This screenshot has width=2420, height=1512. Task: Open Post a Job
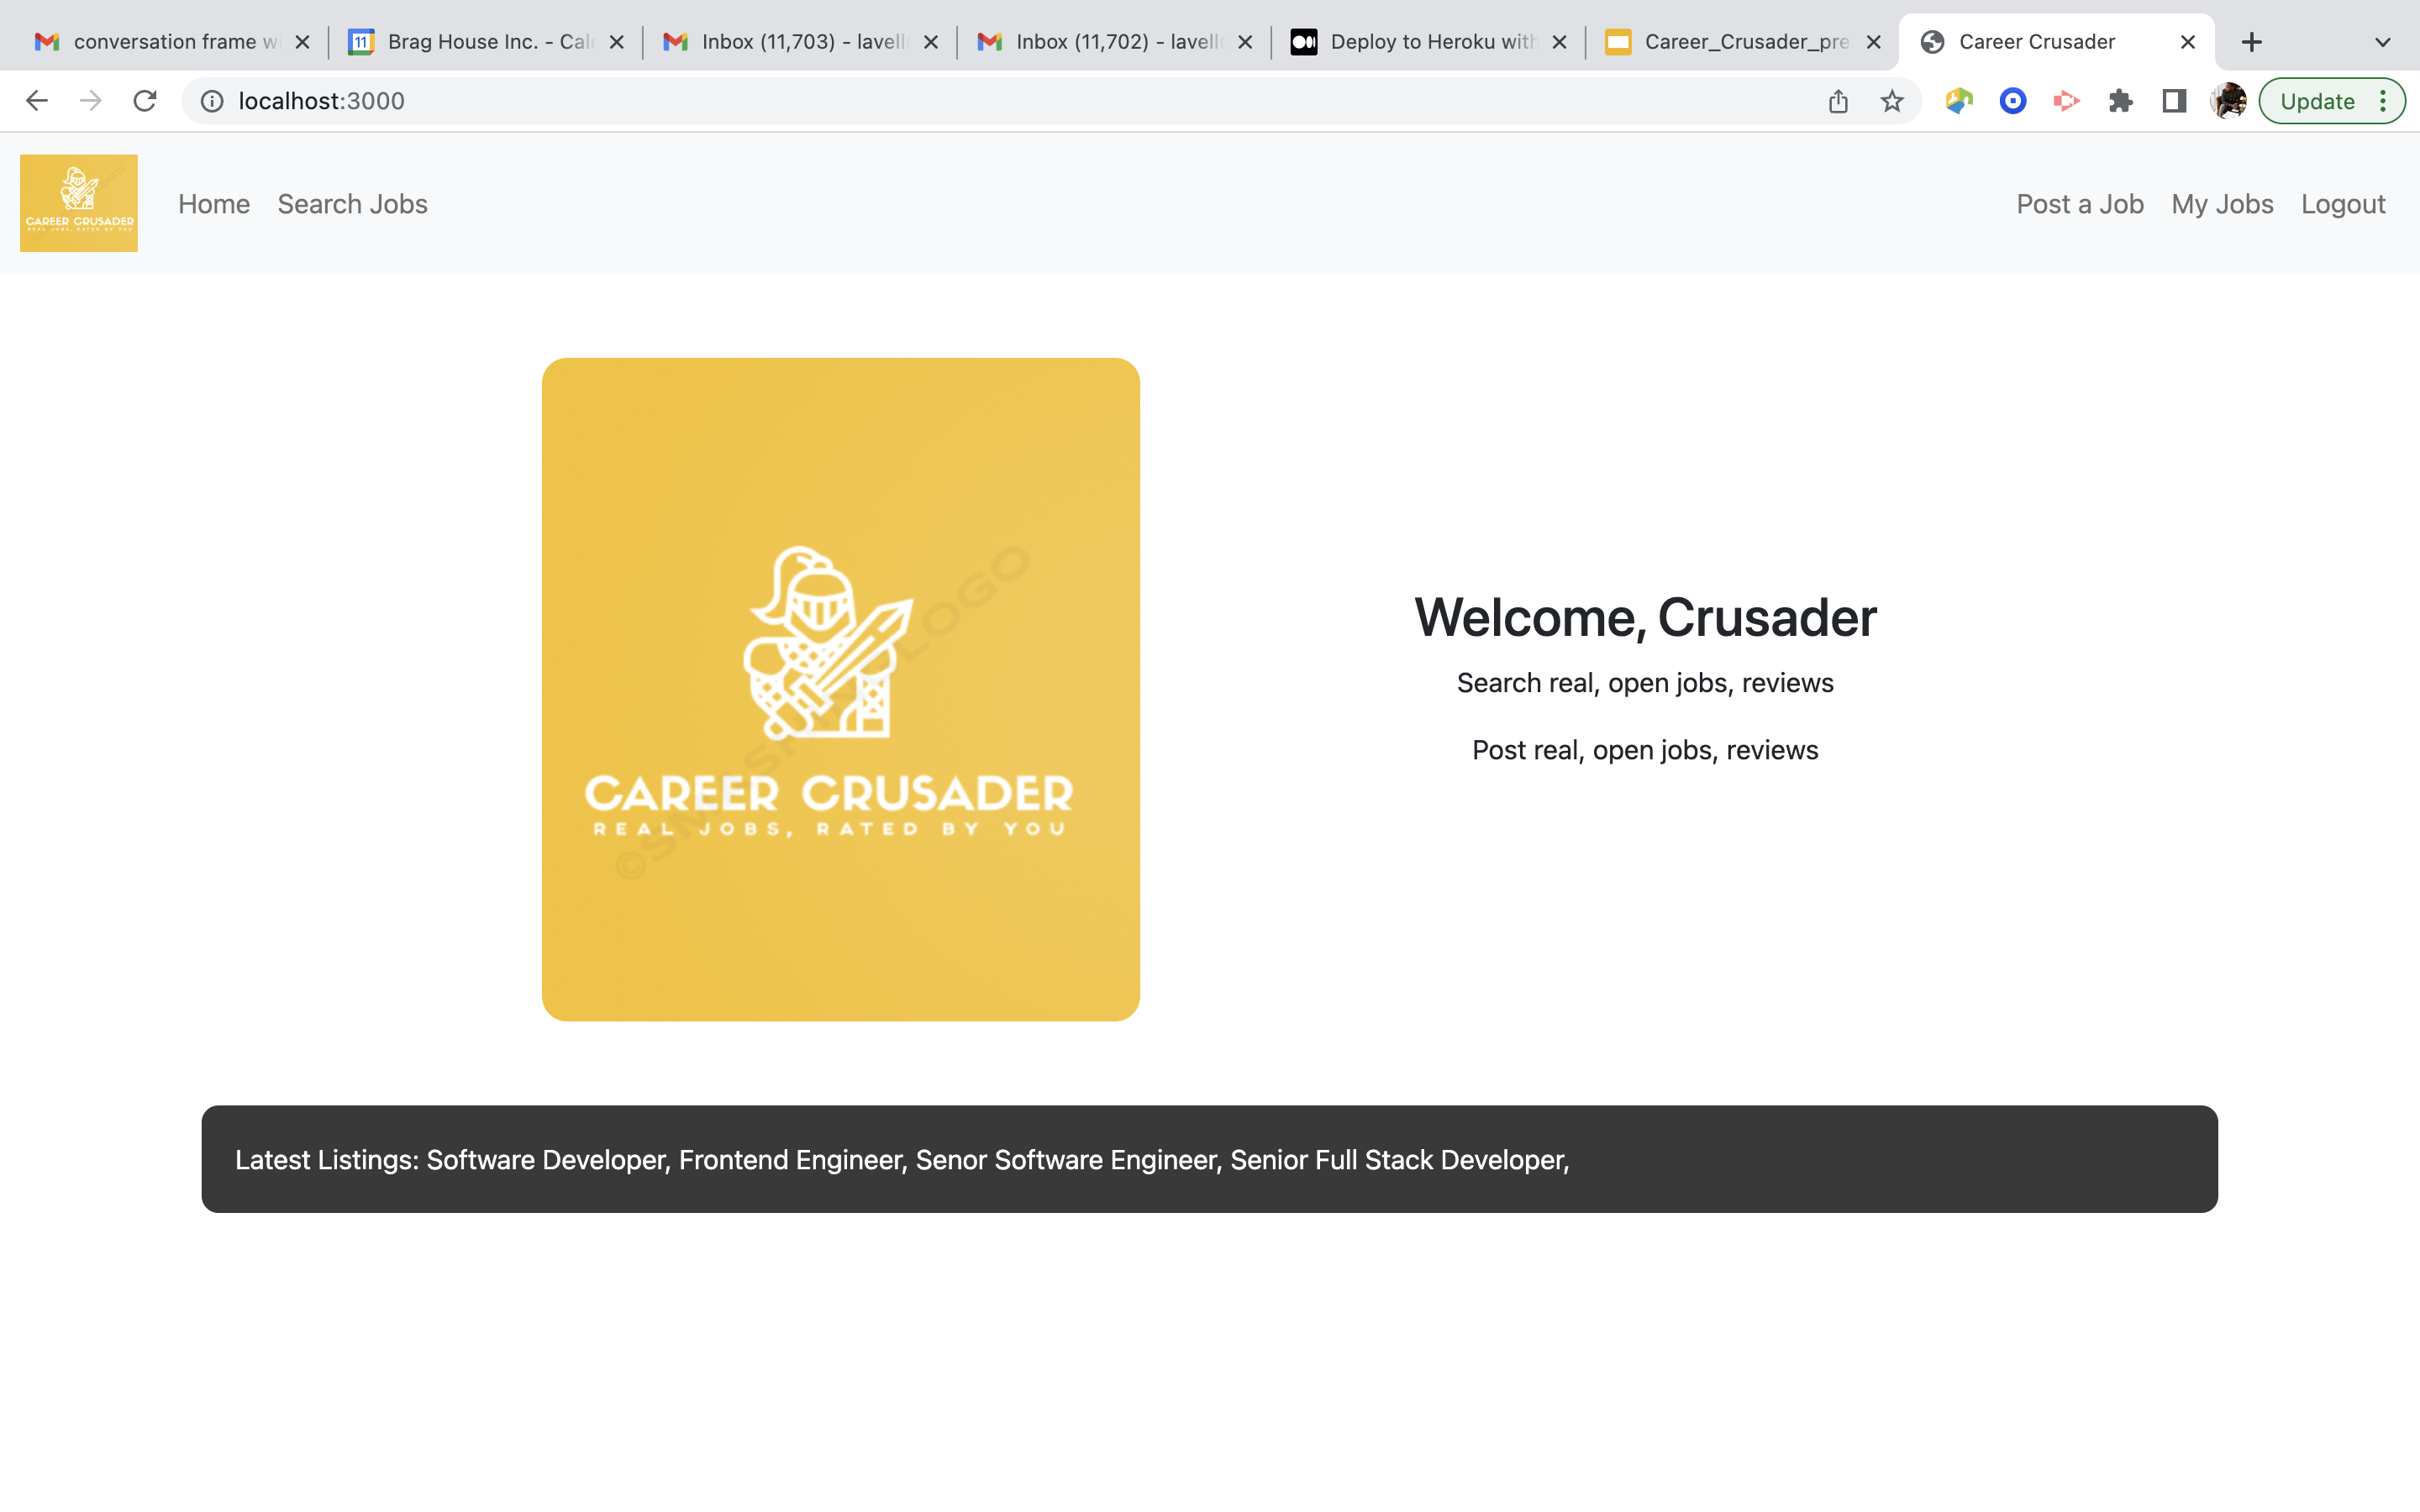pos(2080,203)
